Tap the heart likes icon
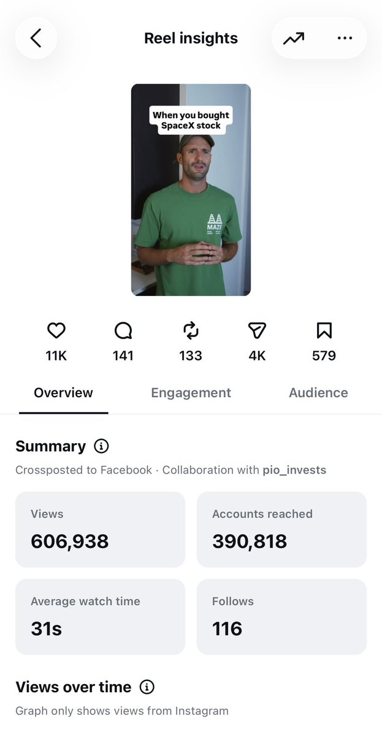The image size is (382, 735). click(56, 331)
